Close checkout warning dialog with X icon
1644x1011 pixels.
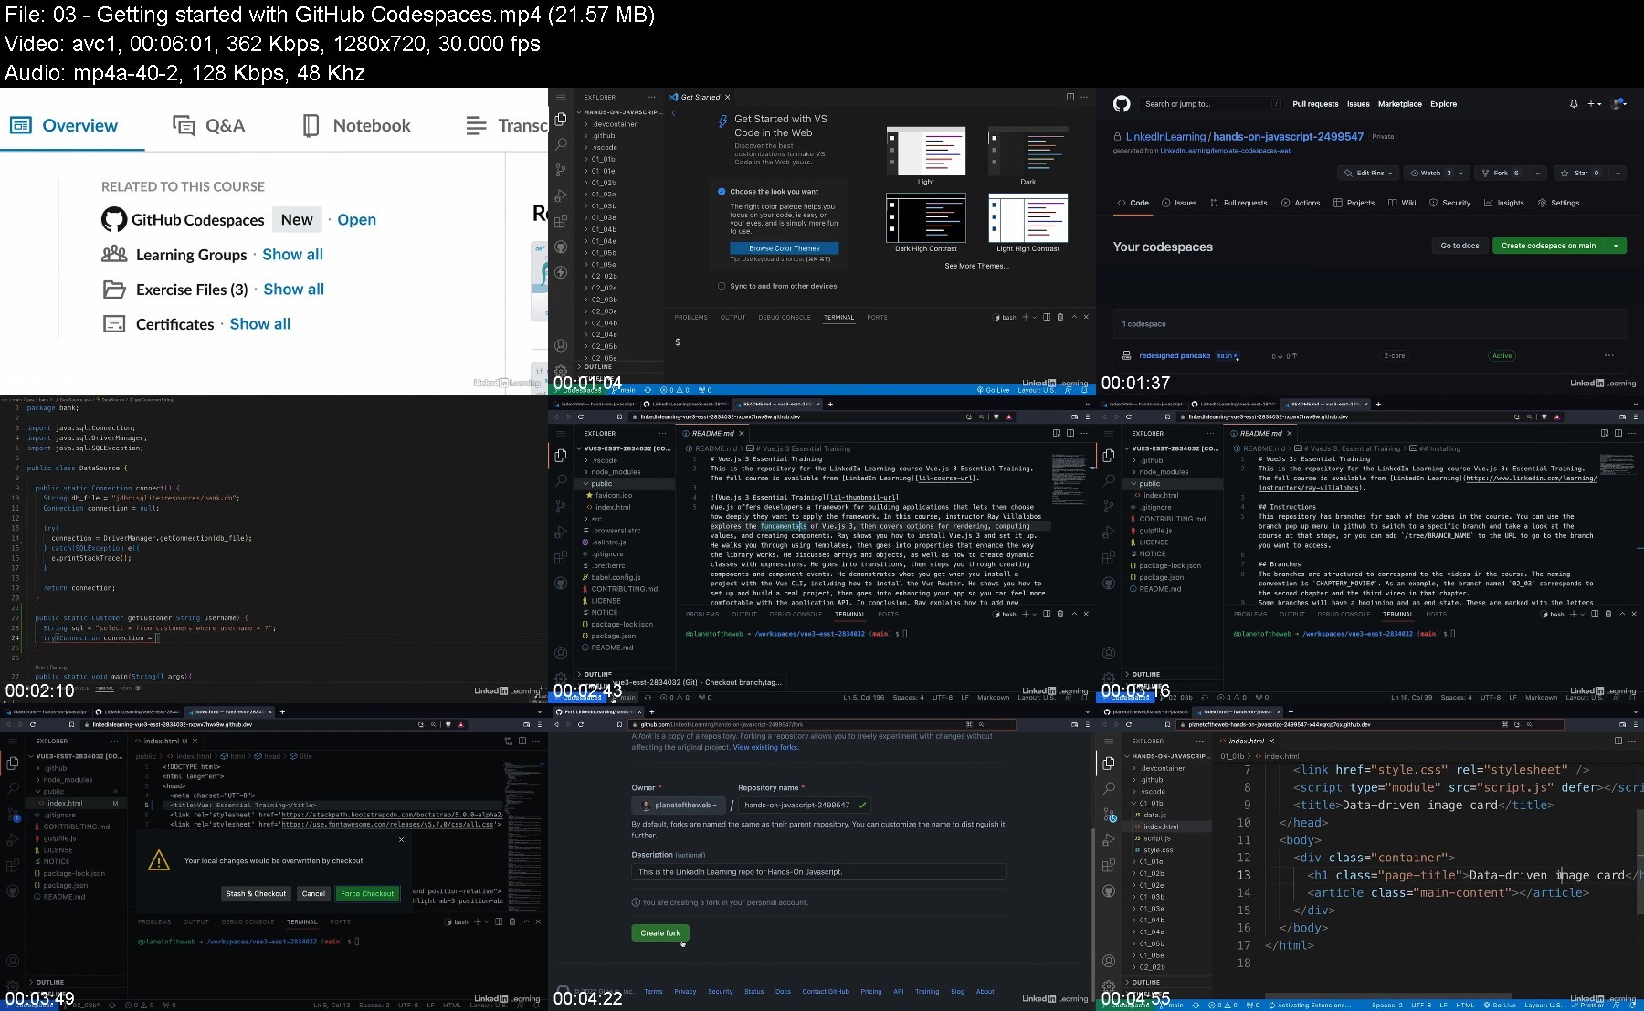coord(401,840)
